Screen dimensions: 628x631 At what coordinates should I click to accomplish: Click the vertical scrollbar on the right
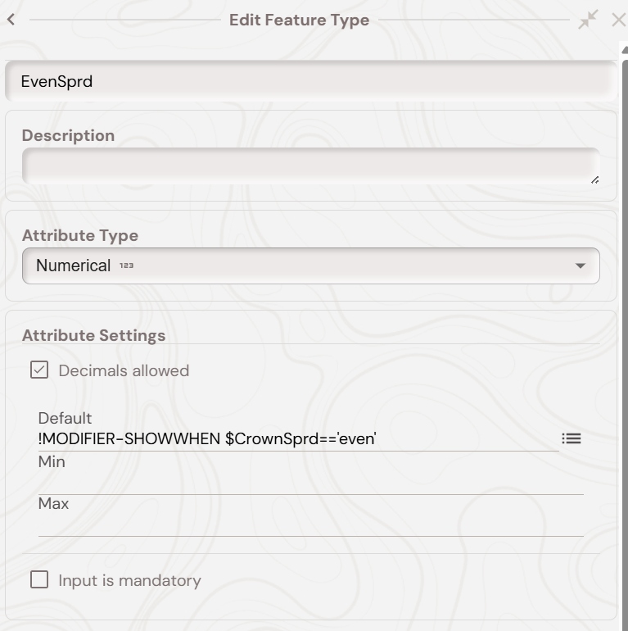(x=624, y=328)
